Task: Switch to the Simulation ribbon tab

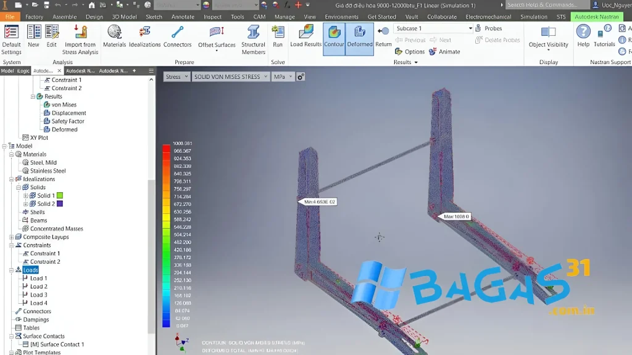Action: pyautogui.click(x=534, y=17)
